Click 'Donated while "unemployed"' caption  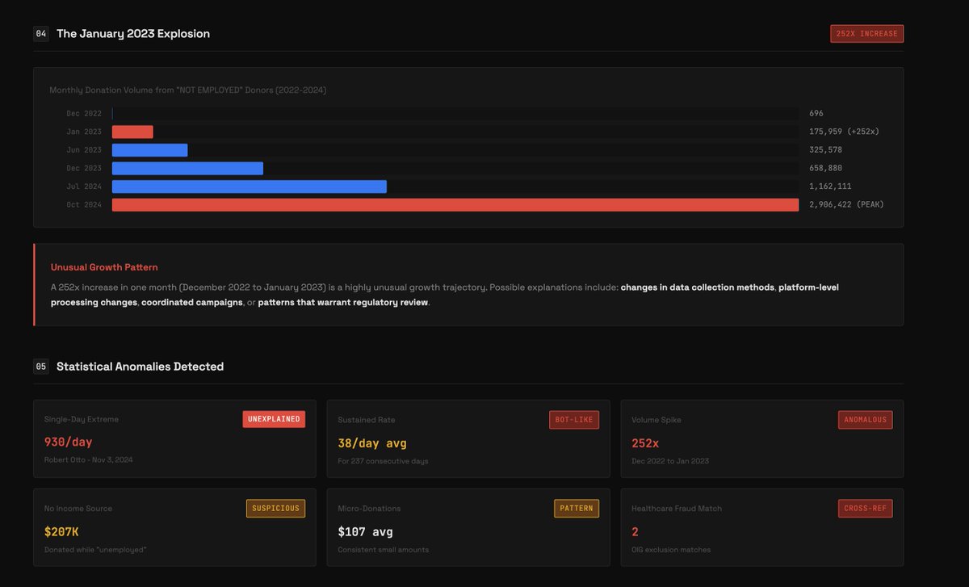pos(95,550)
